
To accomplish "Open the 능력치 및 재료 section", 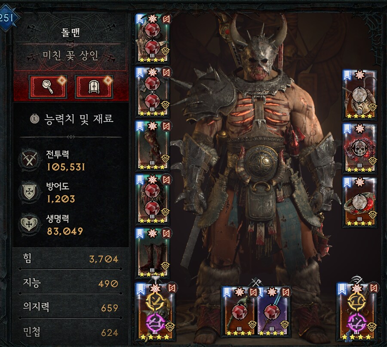I will 71,119.
